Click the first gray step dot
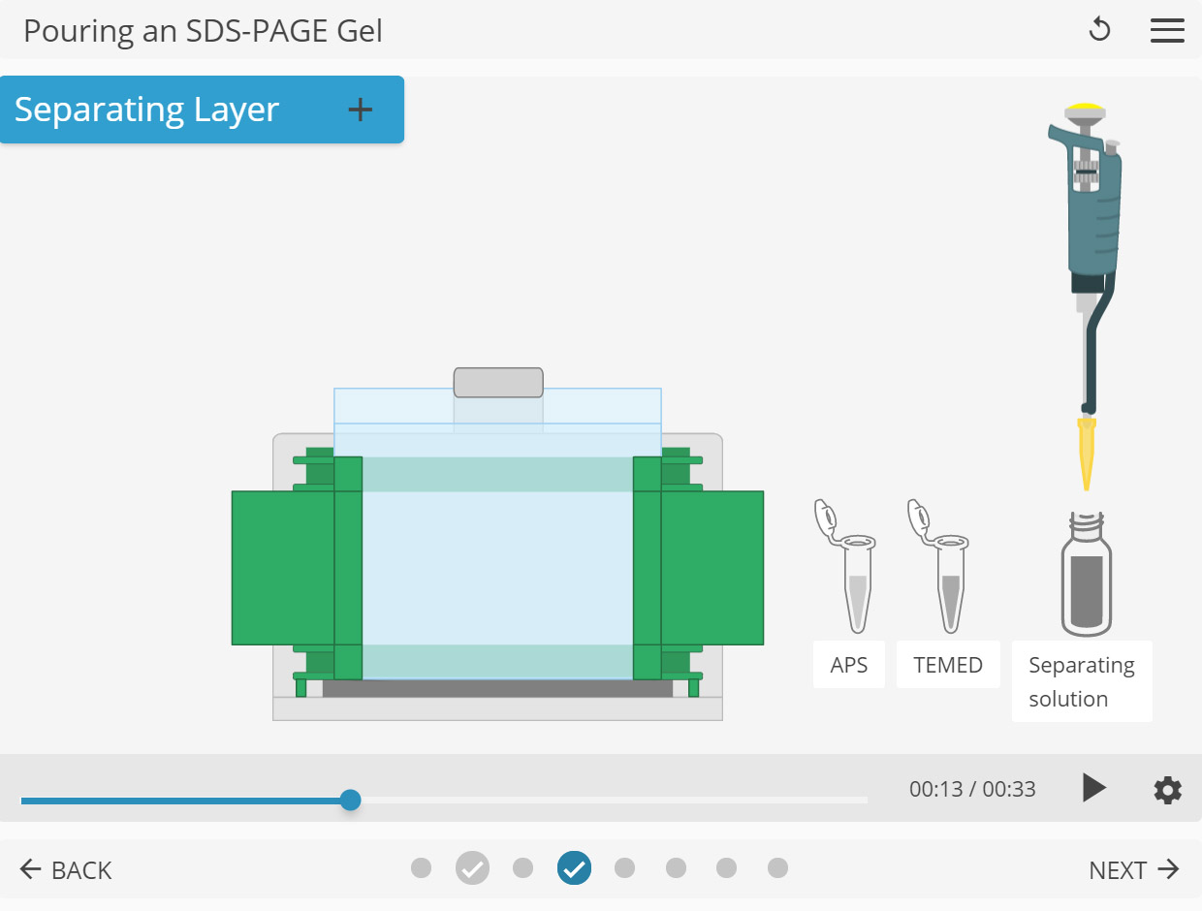This screenshot has height=911, width=1202. click(422, 868)
